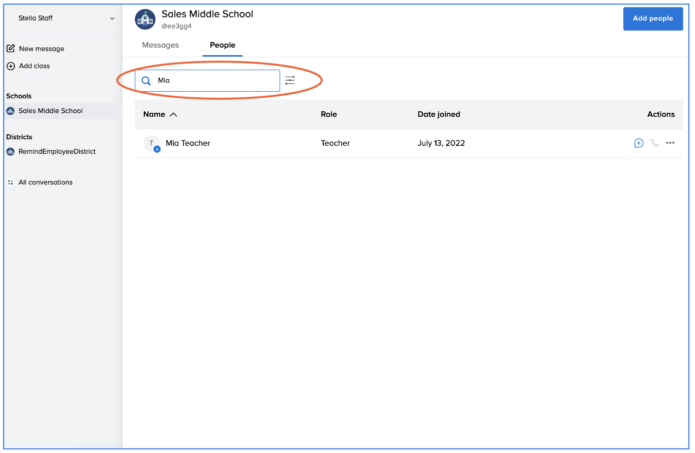
Task: Click in the people search field
Action: click(x=215, y=81)
